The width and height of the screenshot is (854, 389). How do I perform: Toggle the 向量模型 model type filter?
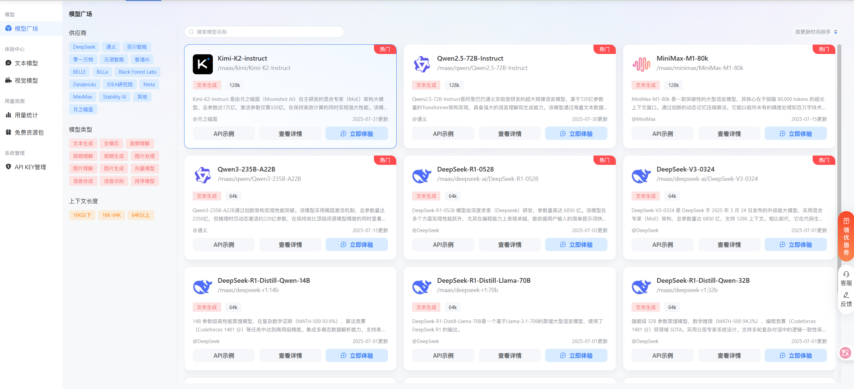(145, 169)
